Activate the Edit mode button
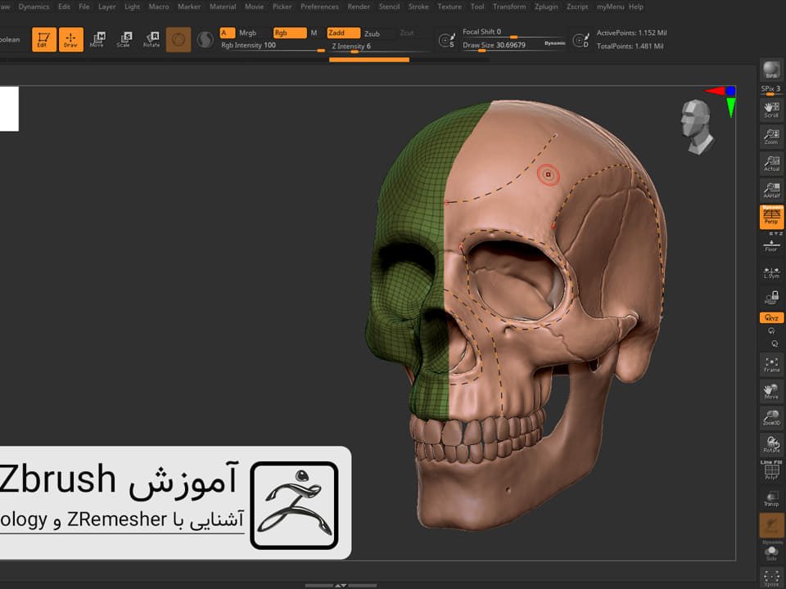The height and width of the screenshot is (589, 786). [x=44, y=39]
